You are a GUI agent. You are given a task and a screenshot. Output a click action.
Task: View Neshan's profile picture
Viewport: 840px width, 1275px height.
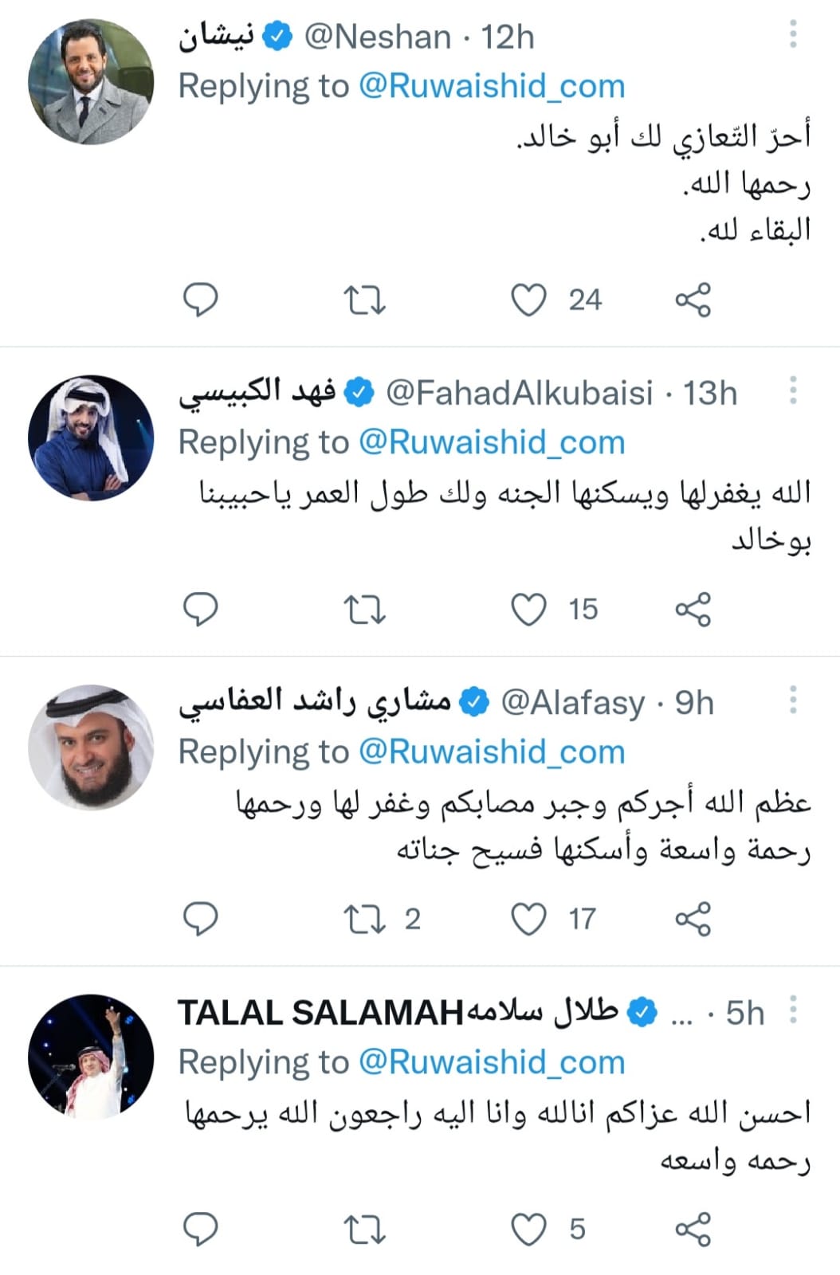(91, 81)
